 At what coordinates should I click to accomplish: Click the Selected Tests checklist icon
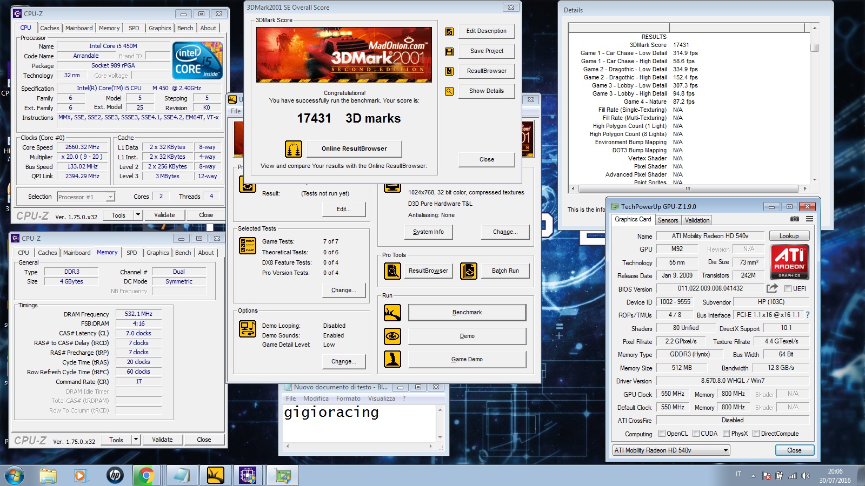(x=248, y=246)
